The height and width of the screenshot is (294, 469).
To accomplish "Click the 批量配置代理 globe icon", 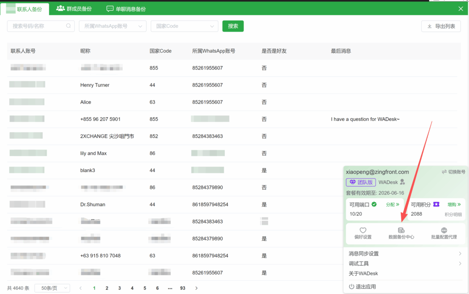I will pos(443,230).
